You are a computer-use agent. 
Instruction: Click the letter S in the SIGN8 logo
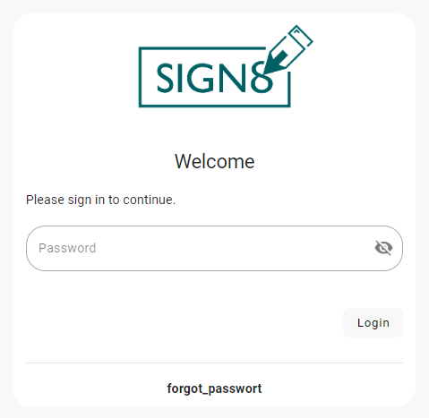(165, 78)
